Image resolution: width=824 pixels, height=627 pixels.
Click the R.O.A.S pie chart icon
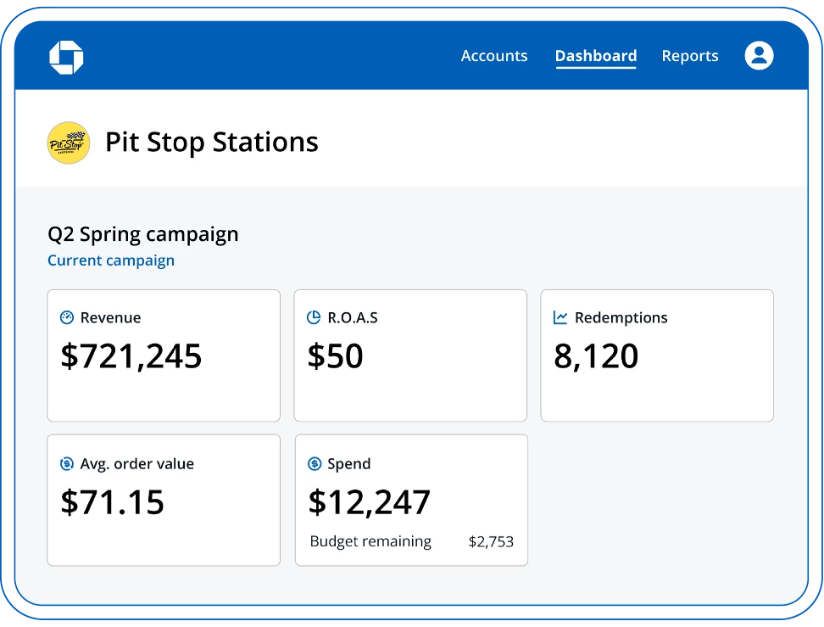(x=314, y=317)
